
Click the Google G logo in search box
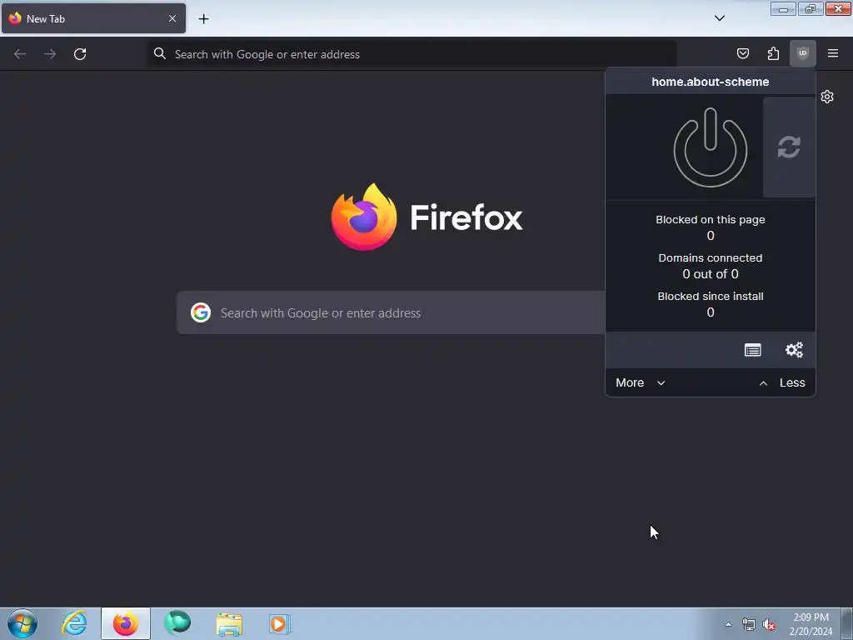coord(201,312)
